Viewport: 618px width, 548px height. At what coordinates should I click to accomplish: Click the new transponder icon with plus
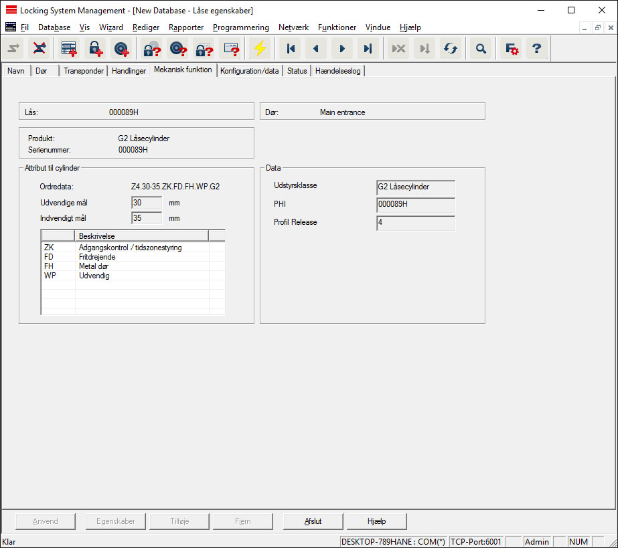tap(121, 48)
